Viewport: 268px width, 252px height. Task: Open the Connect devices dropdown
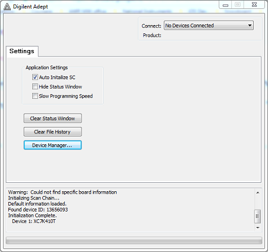[x=208, y=26]
